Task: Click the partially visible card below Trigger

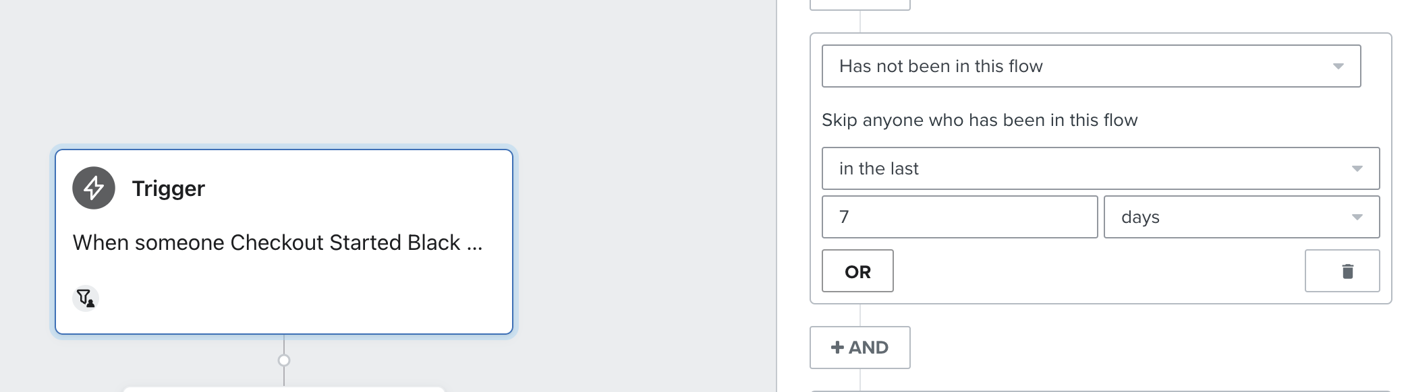Action: pyautogui.click(x=284, y=389)
